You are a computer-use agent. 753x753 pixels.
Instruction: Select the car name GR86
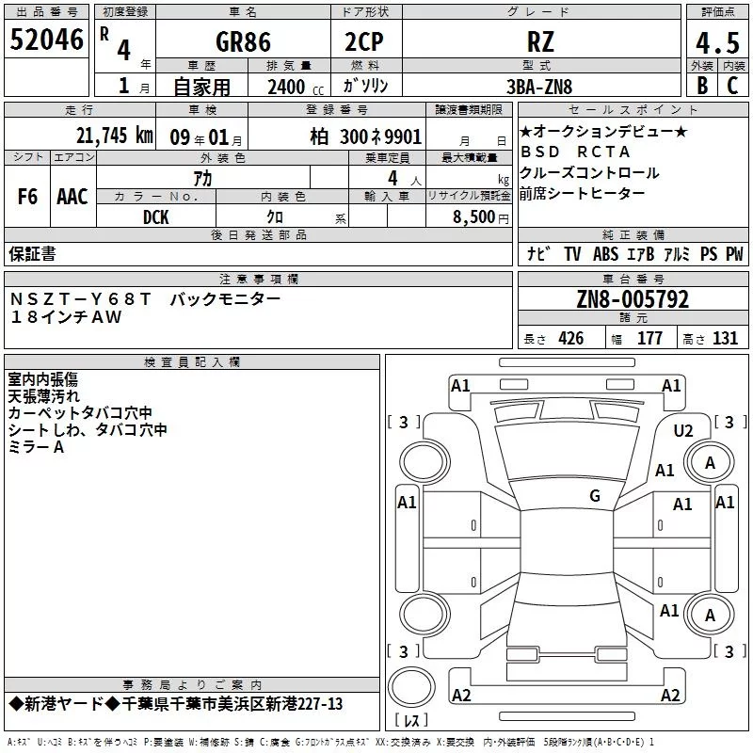tap(243, 41)
